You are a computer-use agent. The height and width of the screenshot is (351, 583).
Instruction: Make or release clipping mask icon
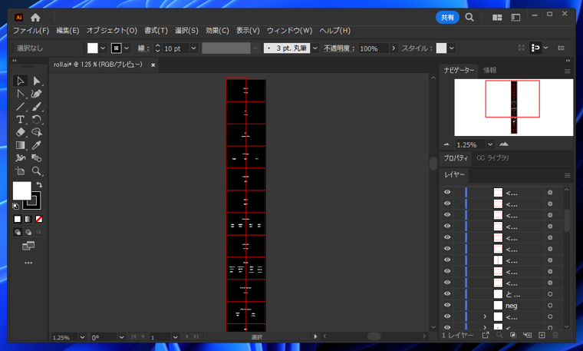[513, 335]
